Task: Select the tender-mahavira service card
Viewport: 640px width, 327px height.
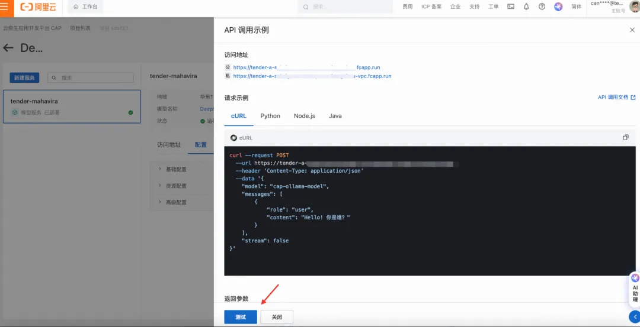Action: coord(72,106)
